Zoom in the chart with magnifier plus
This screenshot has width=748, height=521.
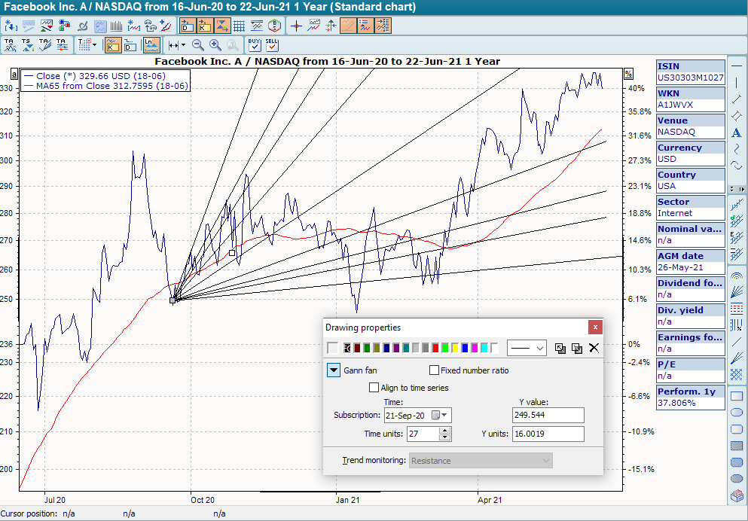tap(215, 45)
